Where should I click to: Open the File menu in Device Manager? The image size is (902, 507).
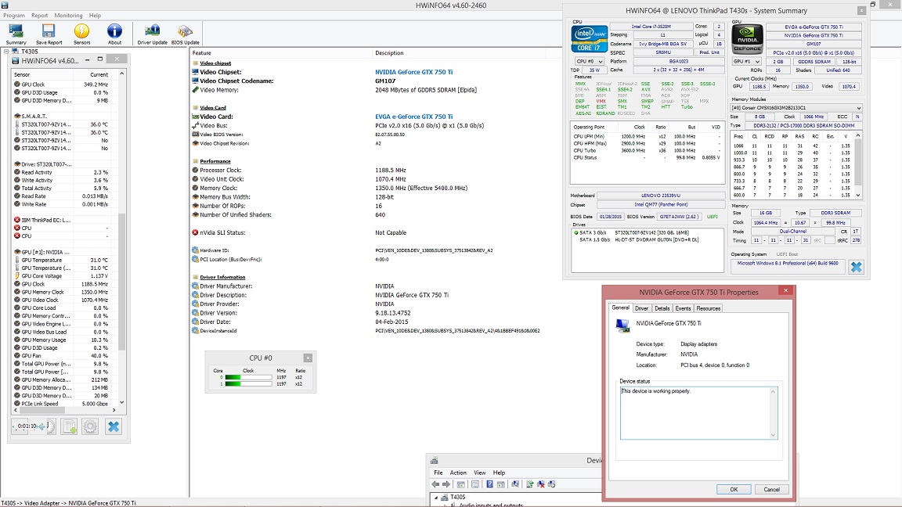[438, 473]
